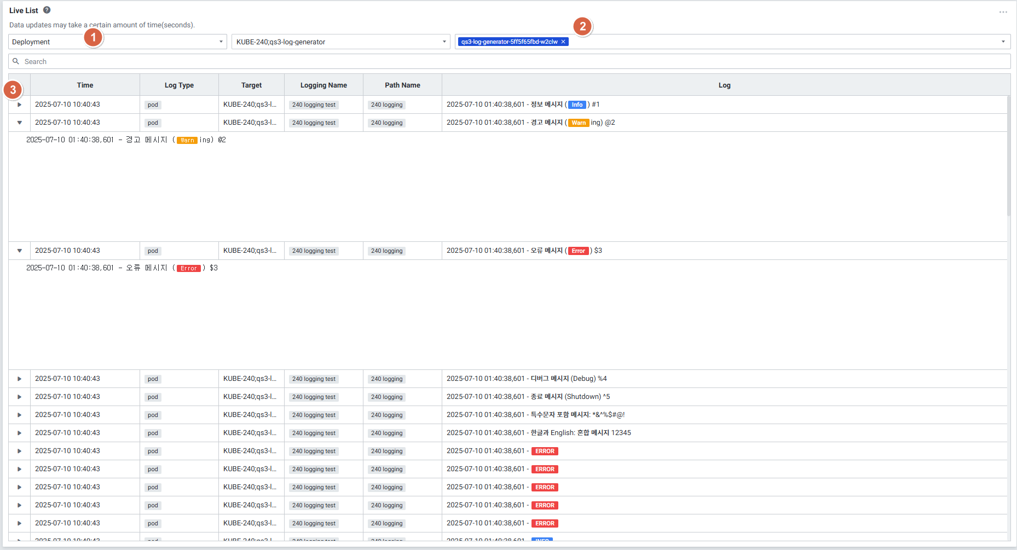Click the search magnifier icon
This screenshot has height=550, width=1017.
pos(16,61)
